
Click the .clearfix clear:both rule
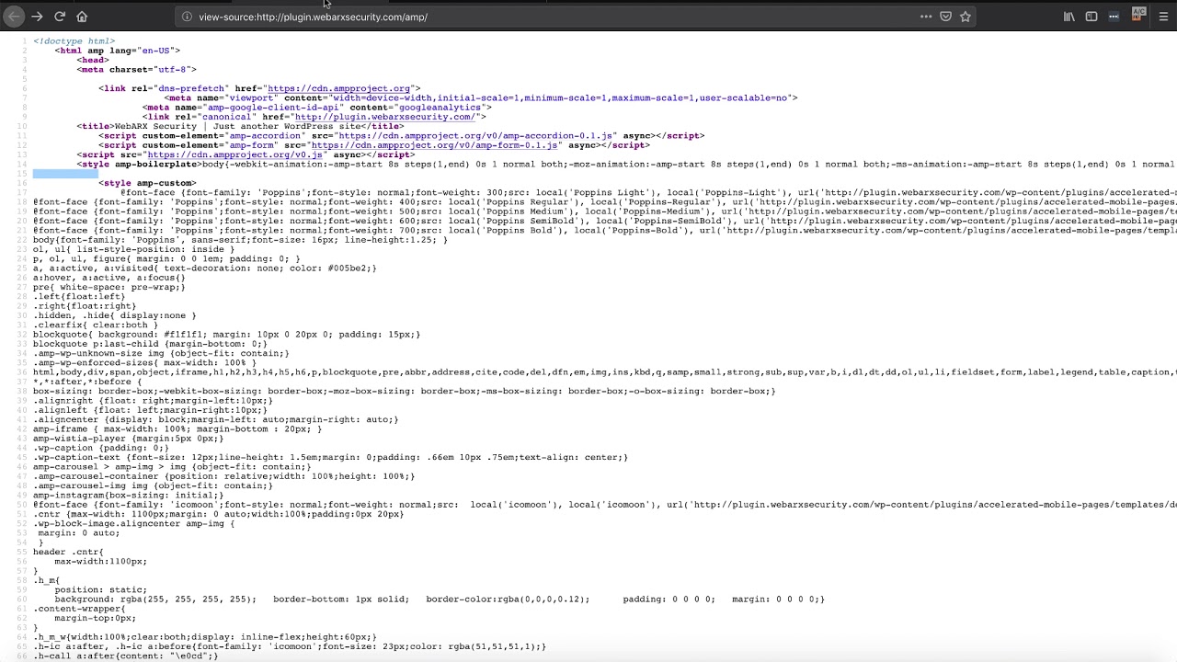pos(95,325)
